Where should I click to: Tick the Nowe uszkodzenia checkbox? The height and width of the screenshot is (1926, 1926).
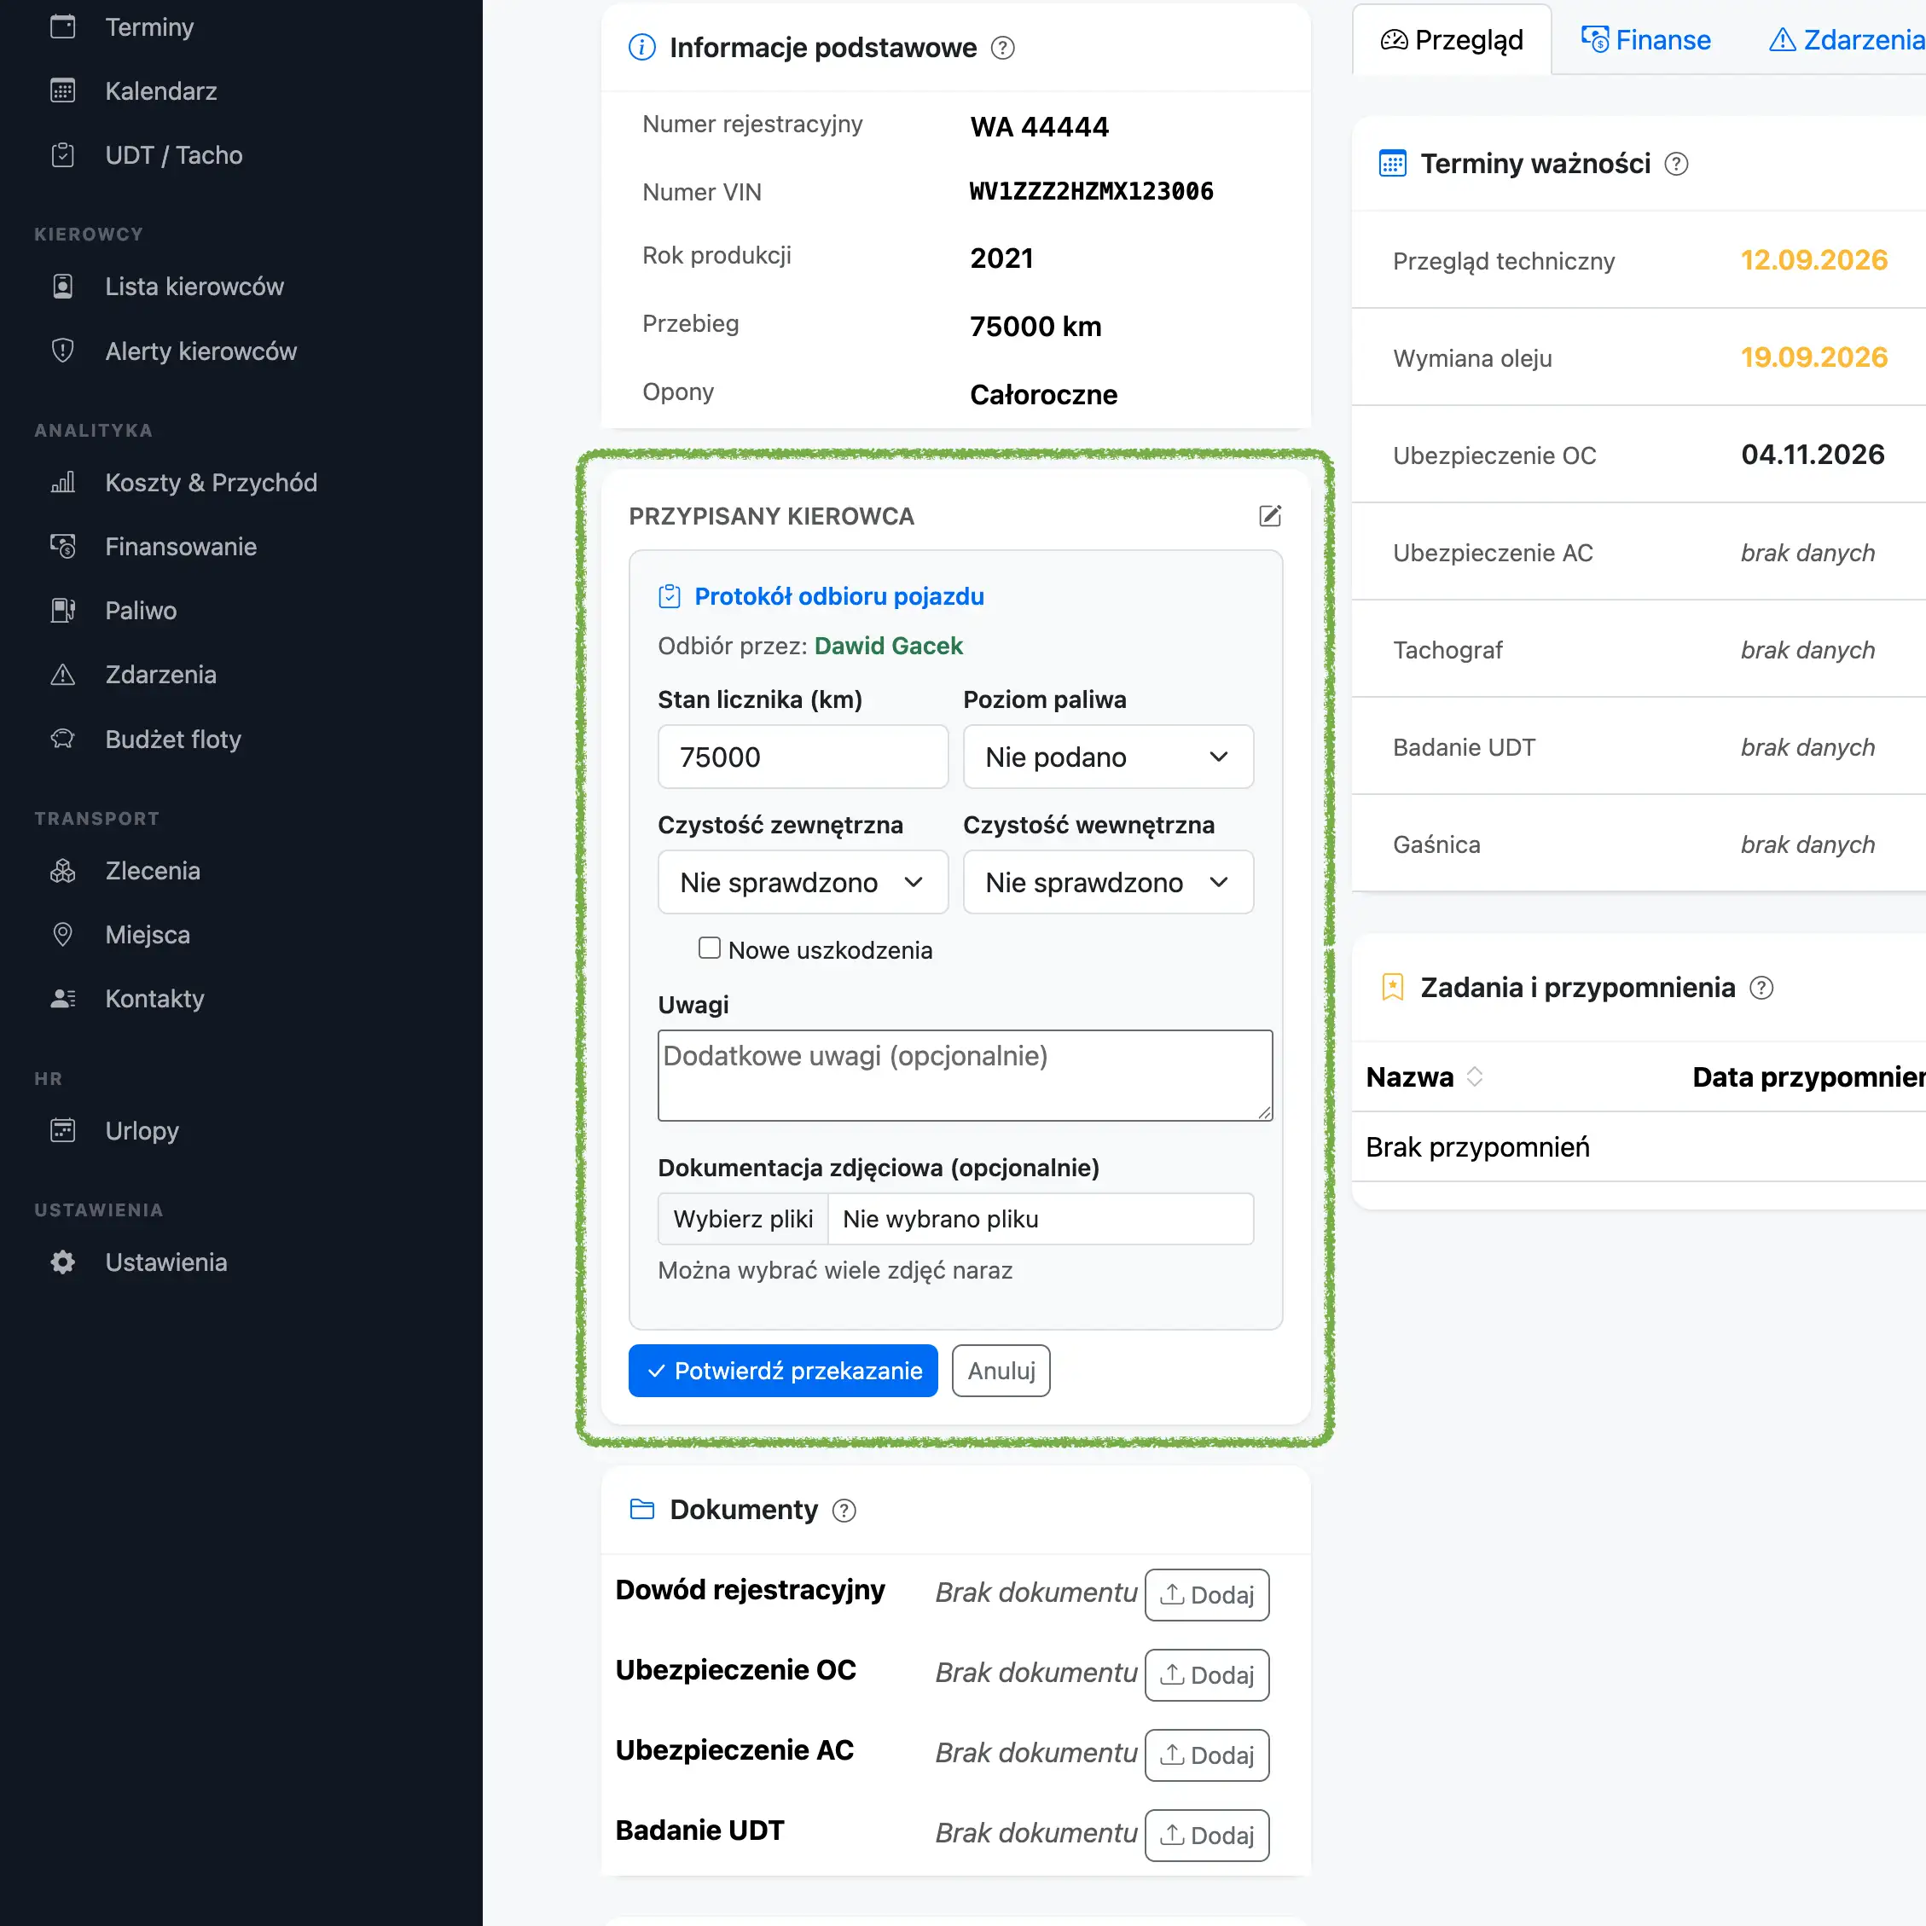click(709, 948)
